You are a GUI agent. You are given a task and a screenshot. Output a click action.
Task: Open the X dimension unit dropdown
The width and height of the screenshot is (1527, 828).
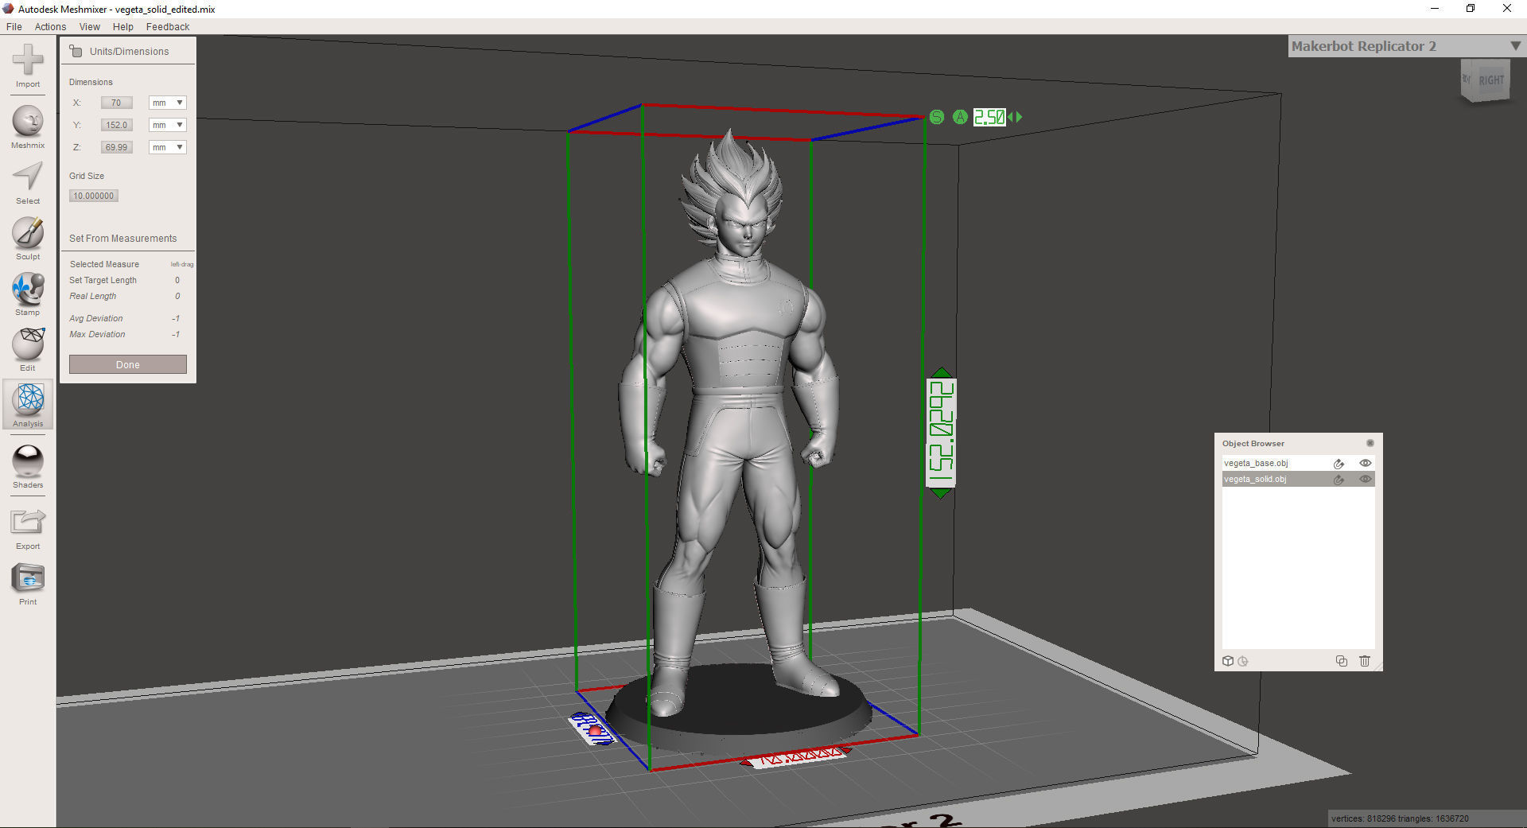[168, 103]
